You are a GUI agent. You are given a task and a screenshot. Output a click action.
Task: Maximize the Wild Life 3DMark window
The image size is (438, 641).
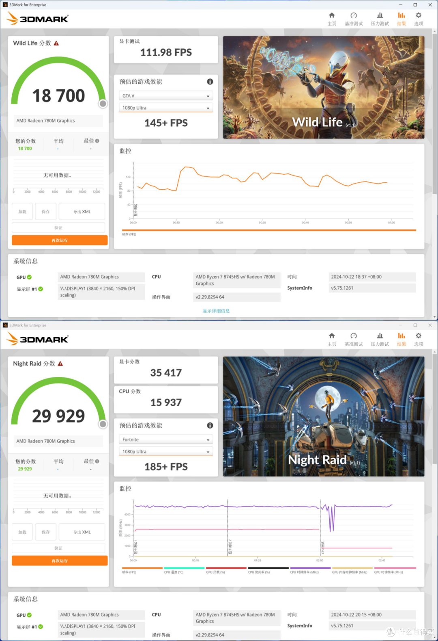pyautogui.click(x=415, y=5)
